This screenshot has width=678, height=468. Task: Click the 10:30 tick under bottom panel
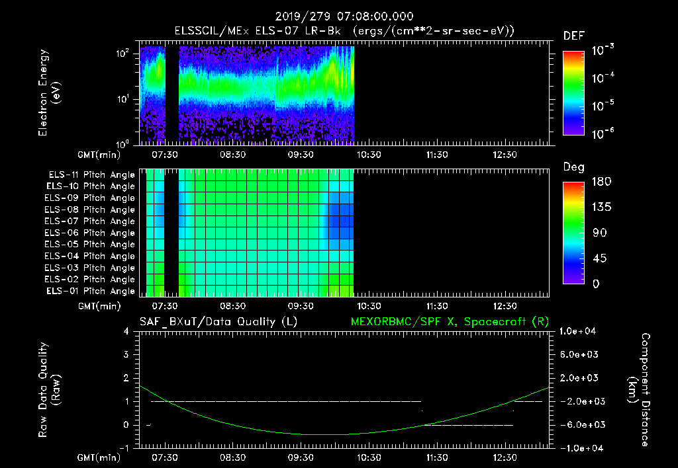(x=369, y=457)
